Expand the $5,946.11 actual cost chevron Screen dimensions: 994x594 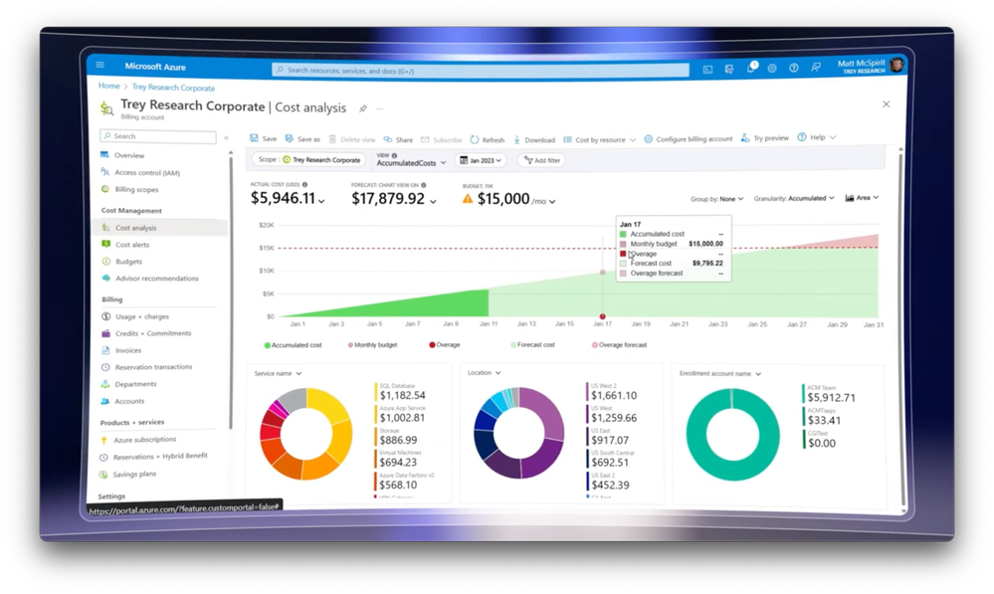point(321,201)
